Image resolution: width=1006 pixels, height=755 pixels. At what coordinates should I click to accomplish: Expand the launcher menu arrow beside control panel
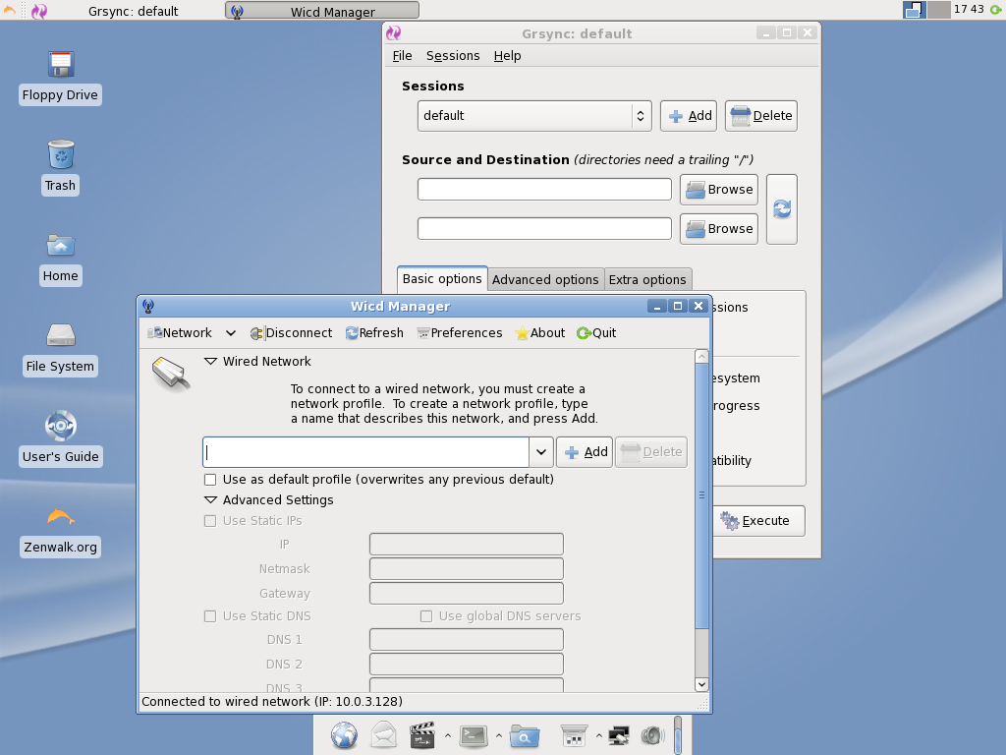click(x=598, y=735)
